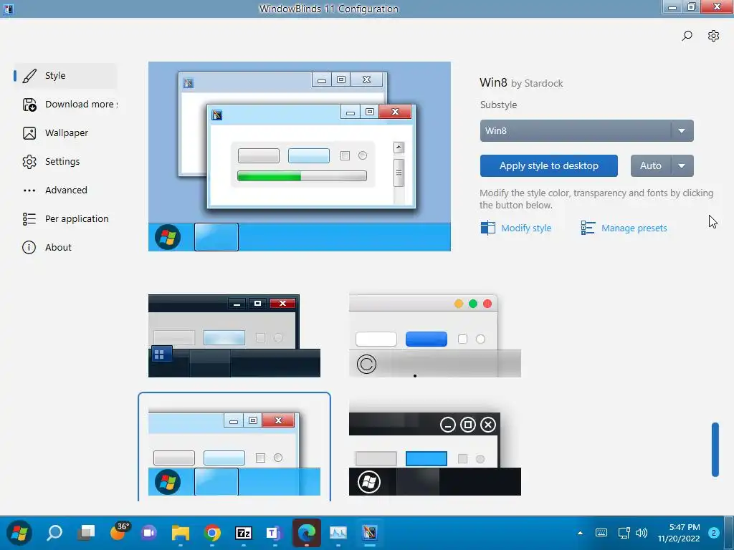Select the large Win8 style preview
The width and height of the screenshot is (734, 550).
[300, 156]
